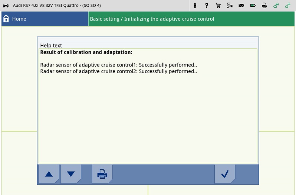The width and height of the screenshot is (296, 195).
Task: Click radar sensor control1 result line
Action: tap(118, 65)
